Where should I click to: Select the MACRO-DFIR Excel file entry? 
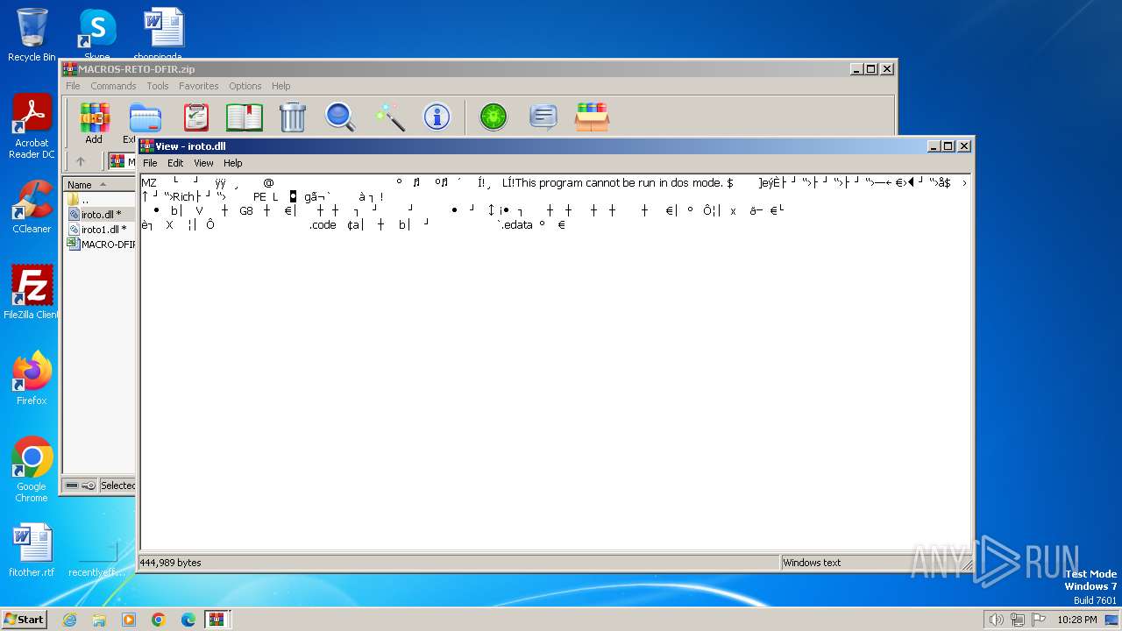(x=101, y=244)
